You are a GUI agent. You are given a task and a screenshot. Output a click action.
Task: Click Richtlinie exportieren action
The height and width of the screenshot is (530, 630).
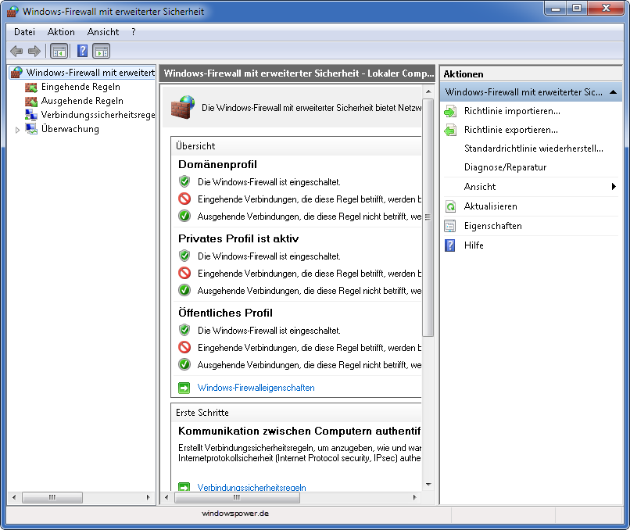point(511,130)
